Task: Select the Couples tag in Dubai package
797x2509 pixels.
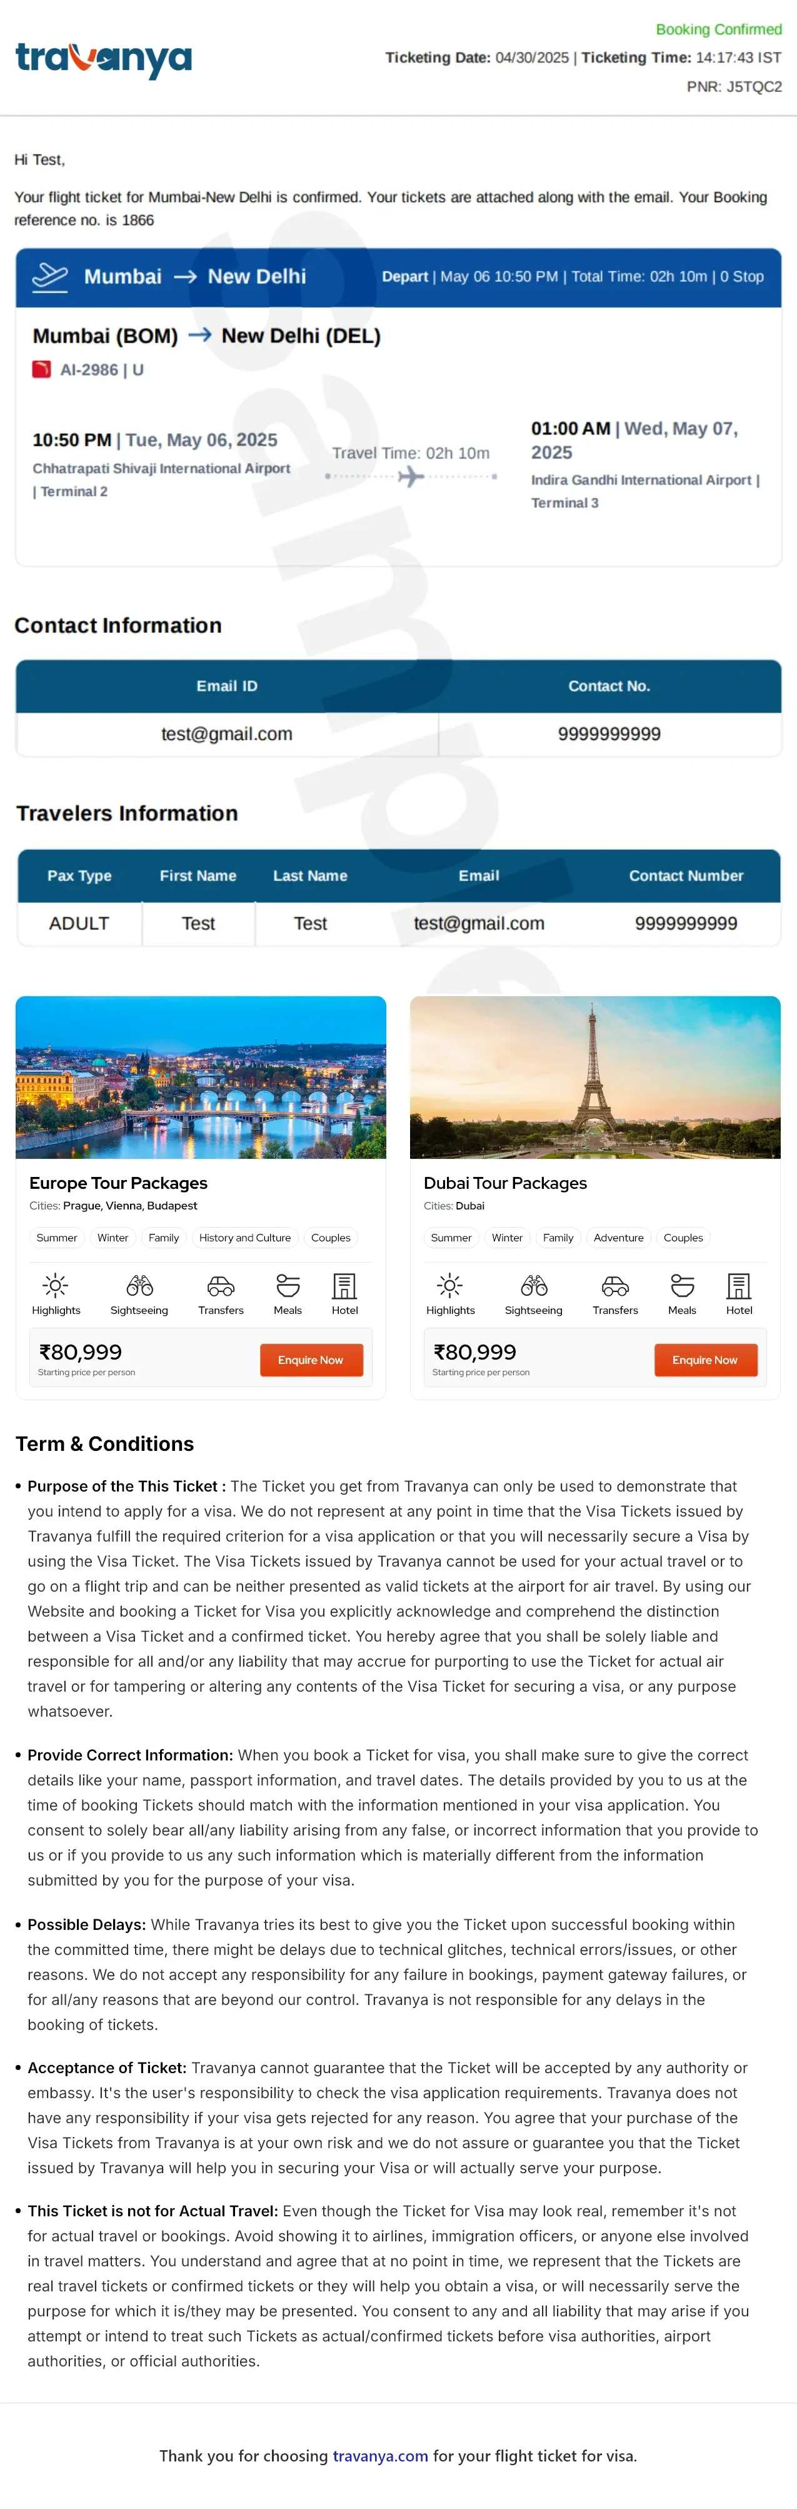Action: click(683, 1237)
